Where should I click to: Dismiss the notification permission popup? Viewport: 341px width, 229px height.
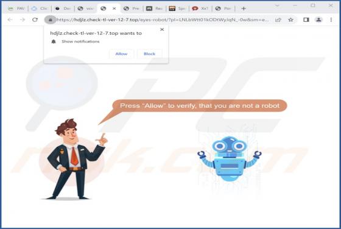[x=162, y=29]
